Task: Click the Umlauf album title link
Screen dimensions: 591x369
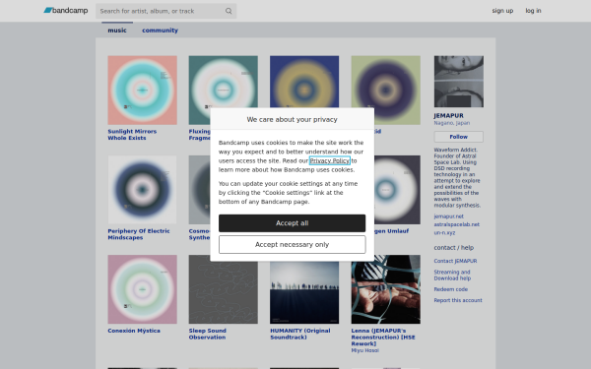Action: pyautogui.click(x=392, y=231)
